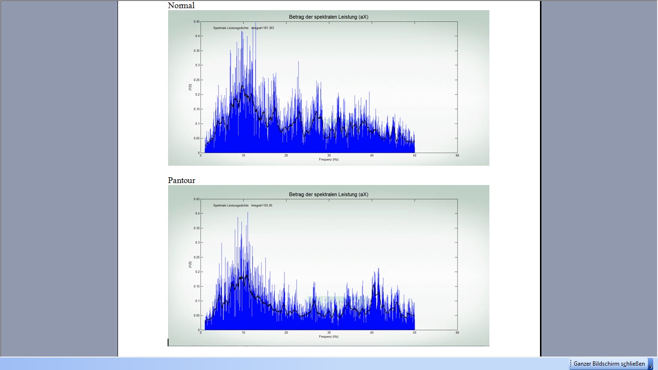Select the Pantour spectrum chart image
Screen dimensions: 658x370
(x=329, y=265)
